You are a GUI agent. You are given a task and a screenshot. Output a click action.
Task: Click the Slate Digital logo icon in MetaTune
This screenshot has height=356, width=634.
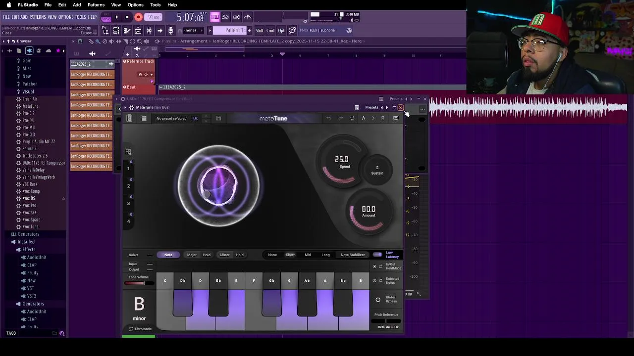click(x=129, y=118)
